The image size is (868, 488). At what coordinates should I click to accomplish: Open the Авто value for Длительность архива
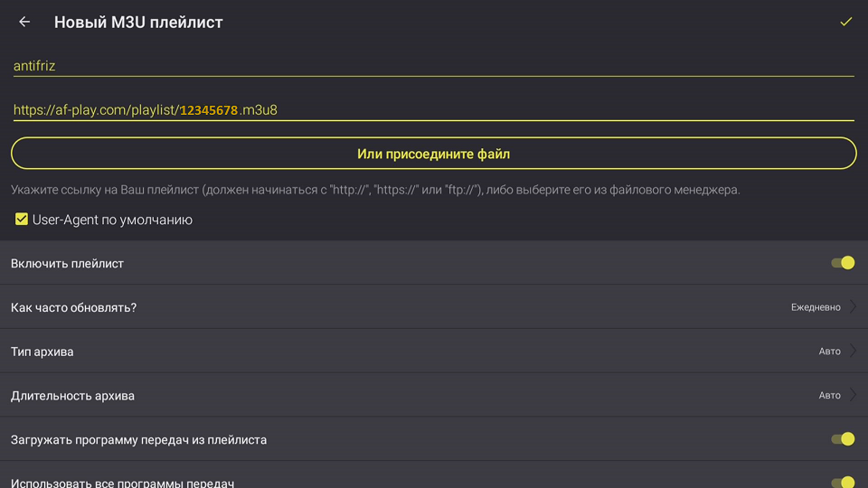point(829,396)
